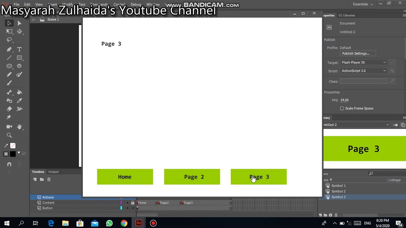Image resolution: width=406 pixels, height=228 pixels.
Task: Click the Page 2 button in preview
Action: (192, 177)
